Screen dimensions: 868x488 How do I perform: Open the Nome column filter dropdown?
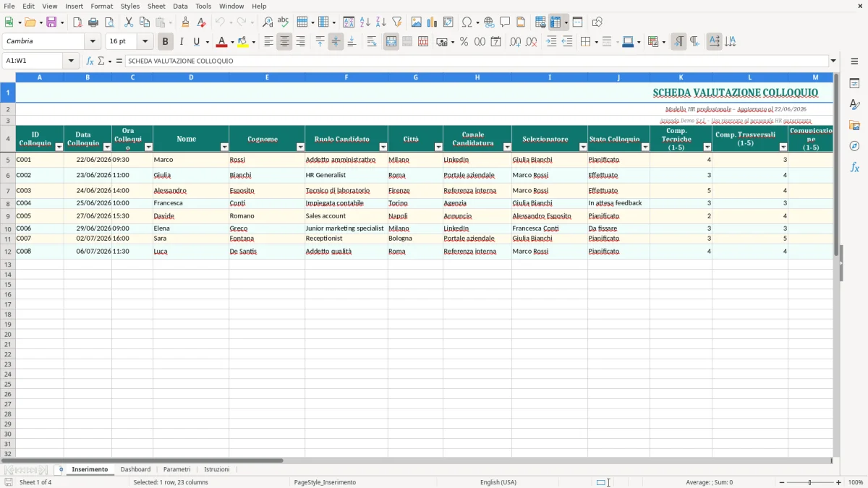point(224,147)
